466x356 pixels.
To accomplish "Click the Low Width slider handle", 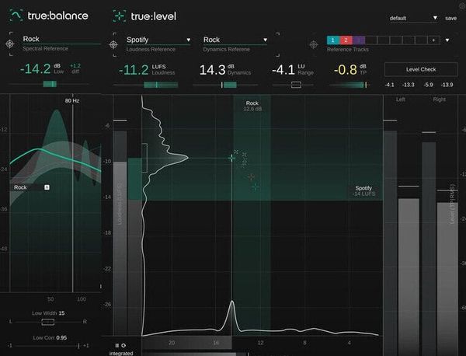I will click(48, 321).
